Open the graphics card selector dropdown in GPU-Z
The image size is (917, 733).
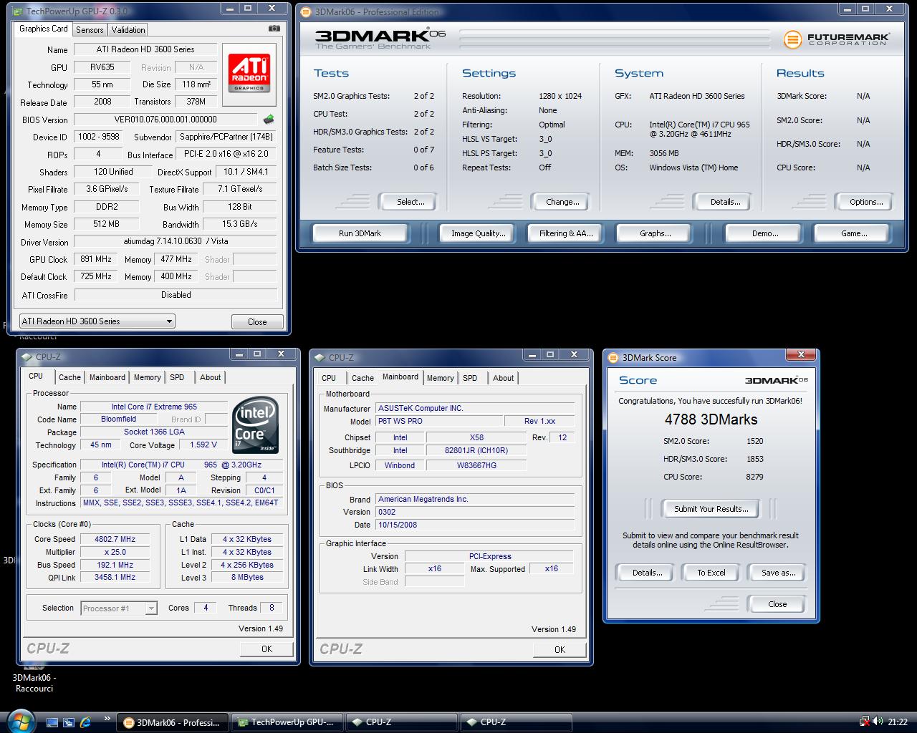97,321
